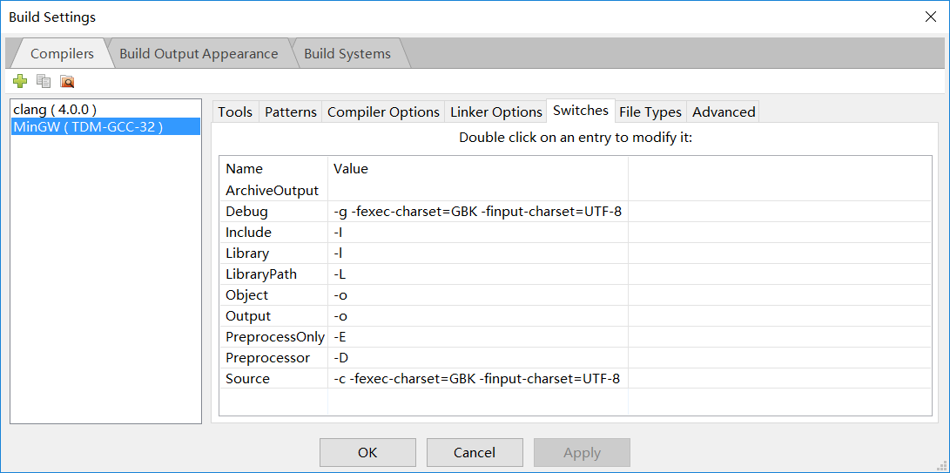Viewport: 950px width, 473px height.
Task: Show the Linker Options tab
Action: pyautogui.click(x=496, y=111)
